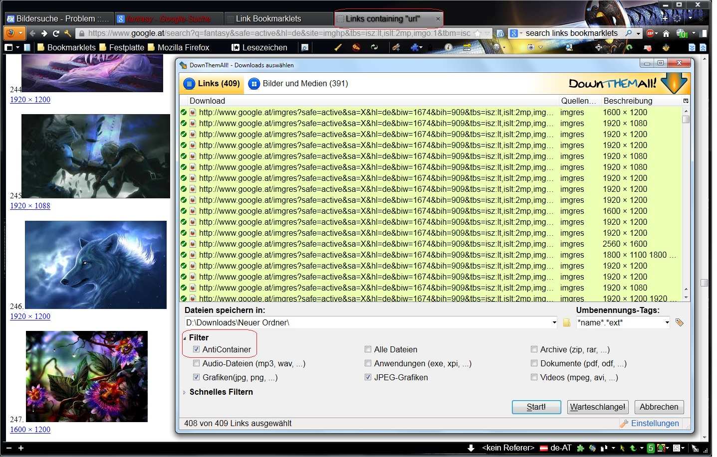The width and height of the screenshot is (717, 457).
Task: Click the folder browse icon beside save path
Action: coord(567,323)
